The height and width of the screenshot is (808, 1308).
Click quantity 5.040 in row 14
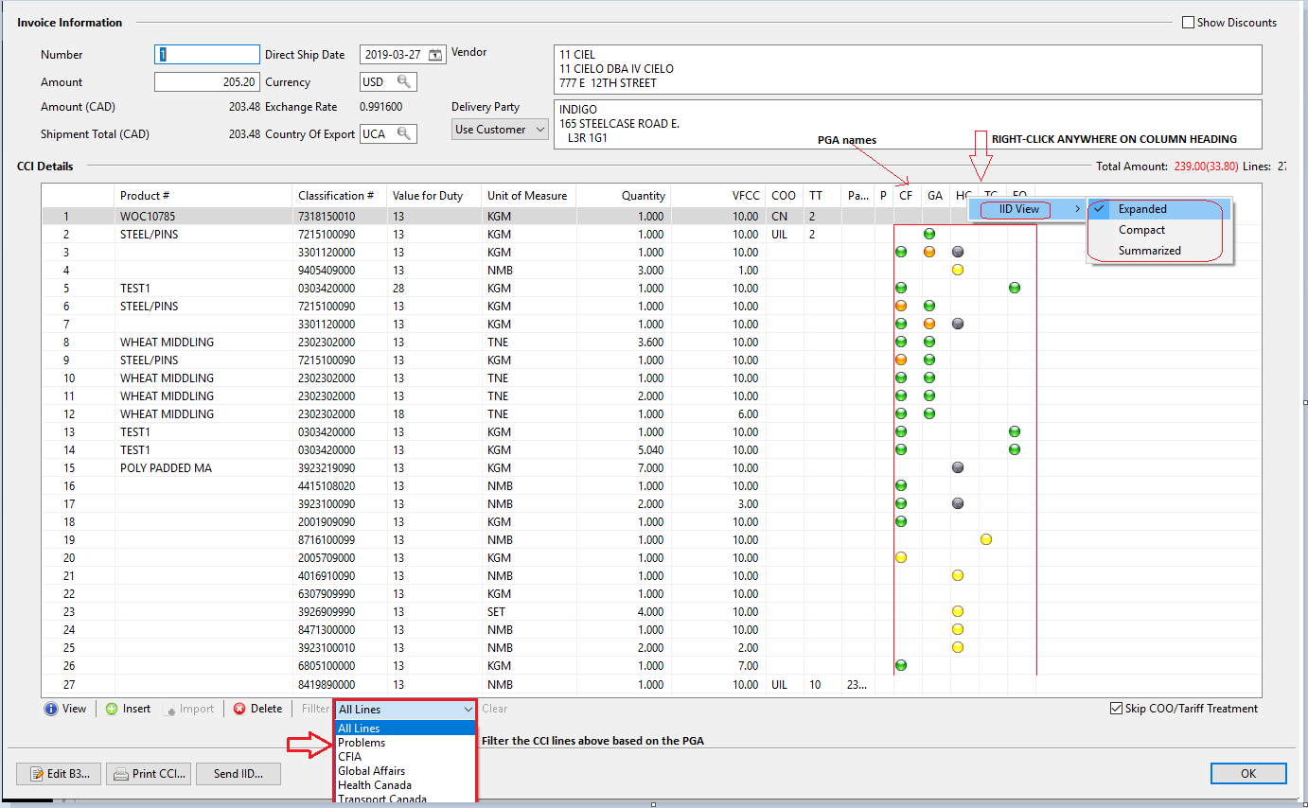pyautogui.click(x=623, y=449)
